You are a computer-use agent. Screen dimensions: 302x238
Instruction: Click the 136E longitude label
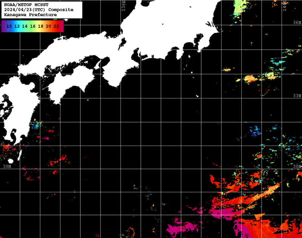pyautogui.click(x=123, y=6)
